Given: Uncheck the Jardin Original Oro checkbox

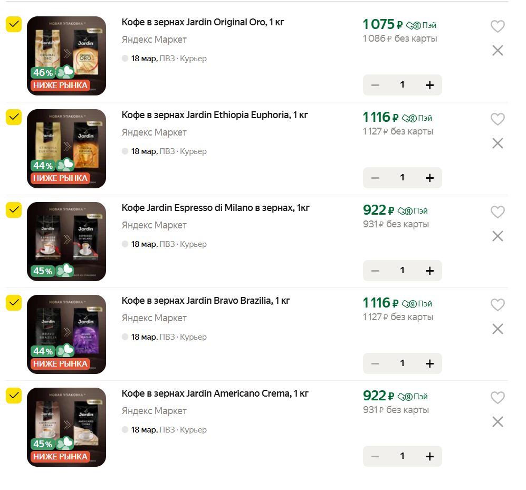Looking at the screenshot, I should pyautogui.click(x=14, y=24).
